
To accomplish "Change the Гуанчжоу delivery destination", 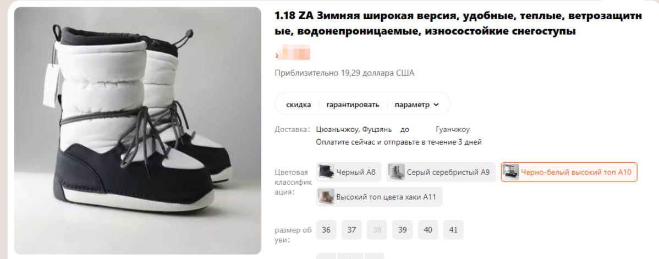I will [x=453, y=130].
